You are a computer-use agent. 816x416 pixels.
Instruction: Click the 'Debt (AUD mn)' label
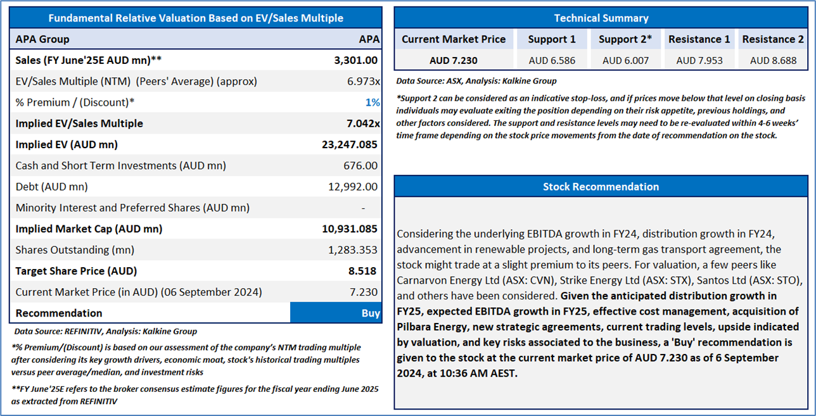[51, 187]
